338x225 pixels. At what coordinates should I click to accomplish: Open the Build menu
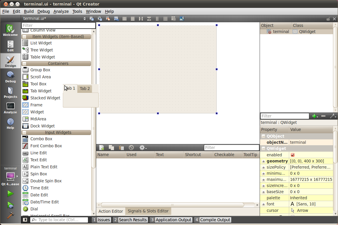(29, 11)
